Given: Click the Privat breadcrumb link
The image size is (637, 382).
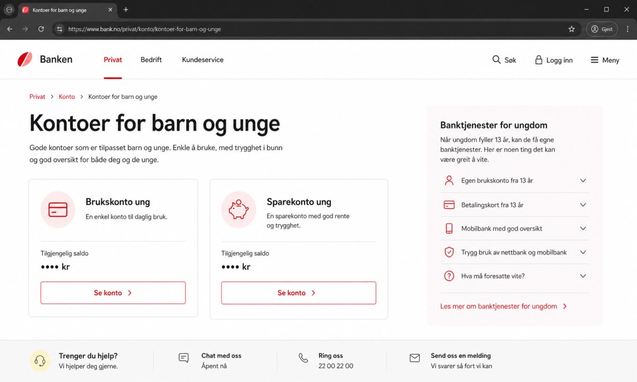Looking at the screenshot, I should pos(37,97).
